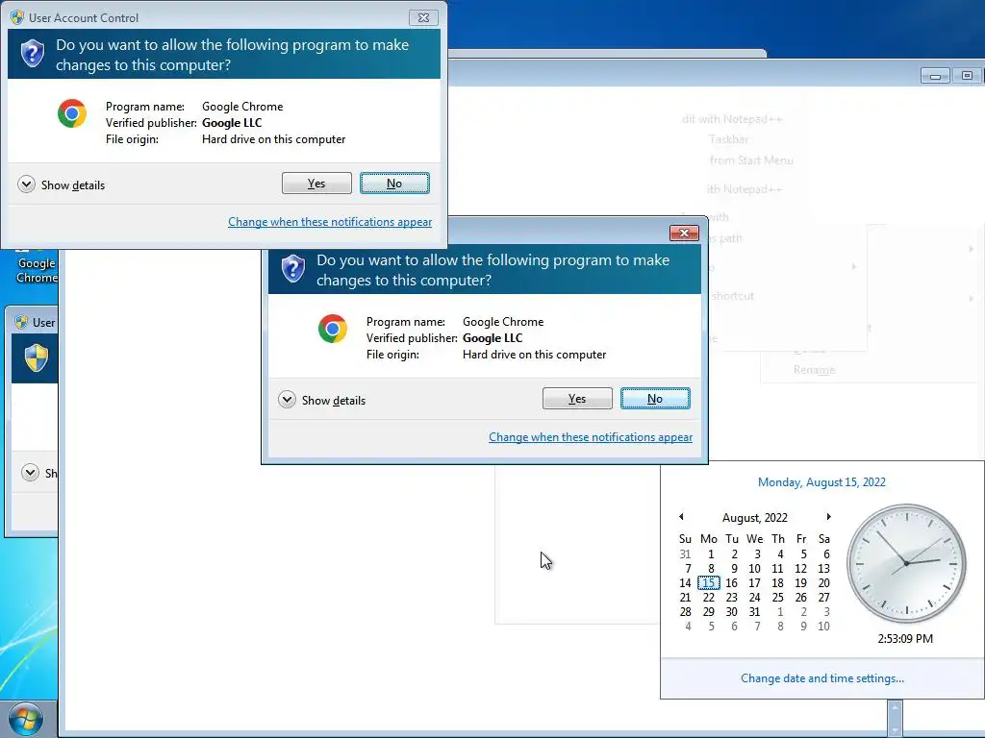The image size is (985, 738).
Task: Go to the next month in the calendar
Action: click(x=828, y=517)
